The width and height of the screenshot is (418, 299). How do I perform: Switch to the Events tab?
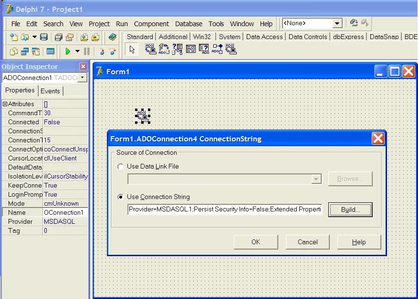[50, 91]
